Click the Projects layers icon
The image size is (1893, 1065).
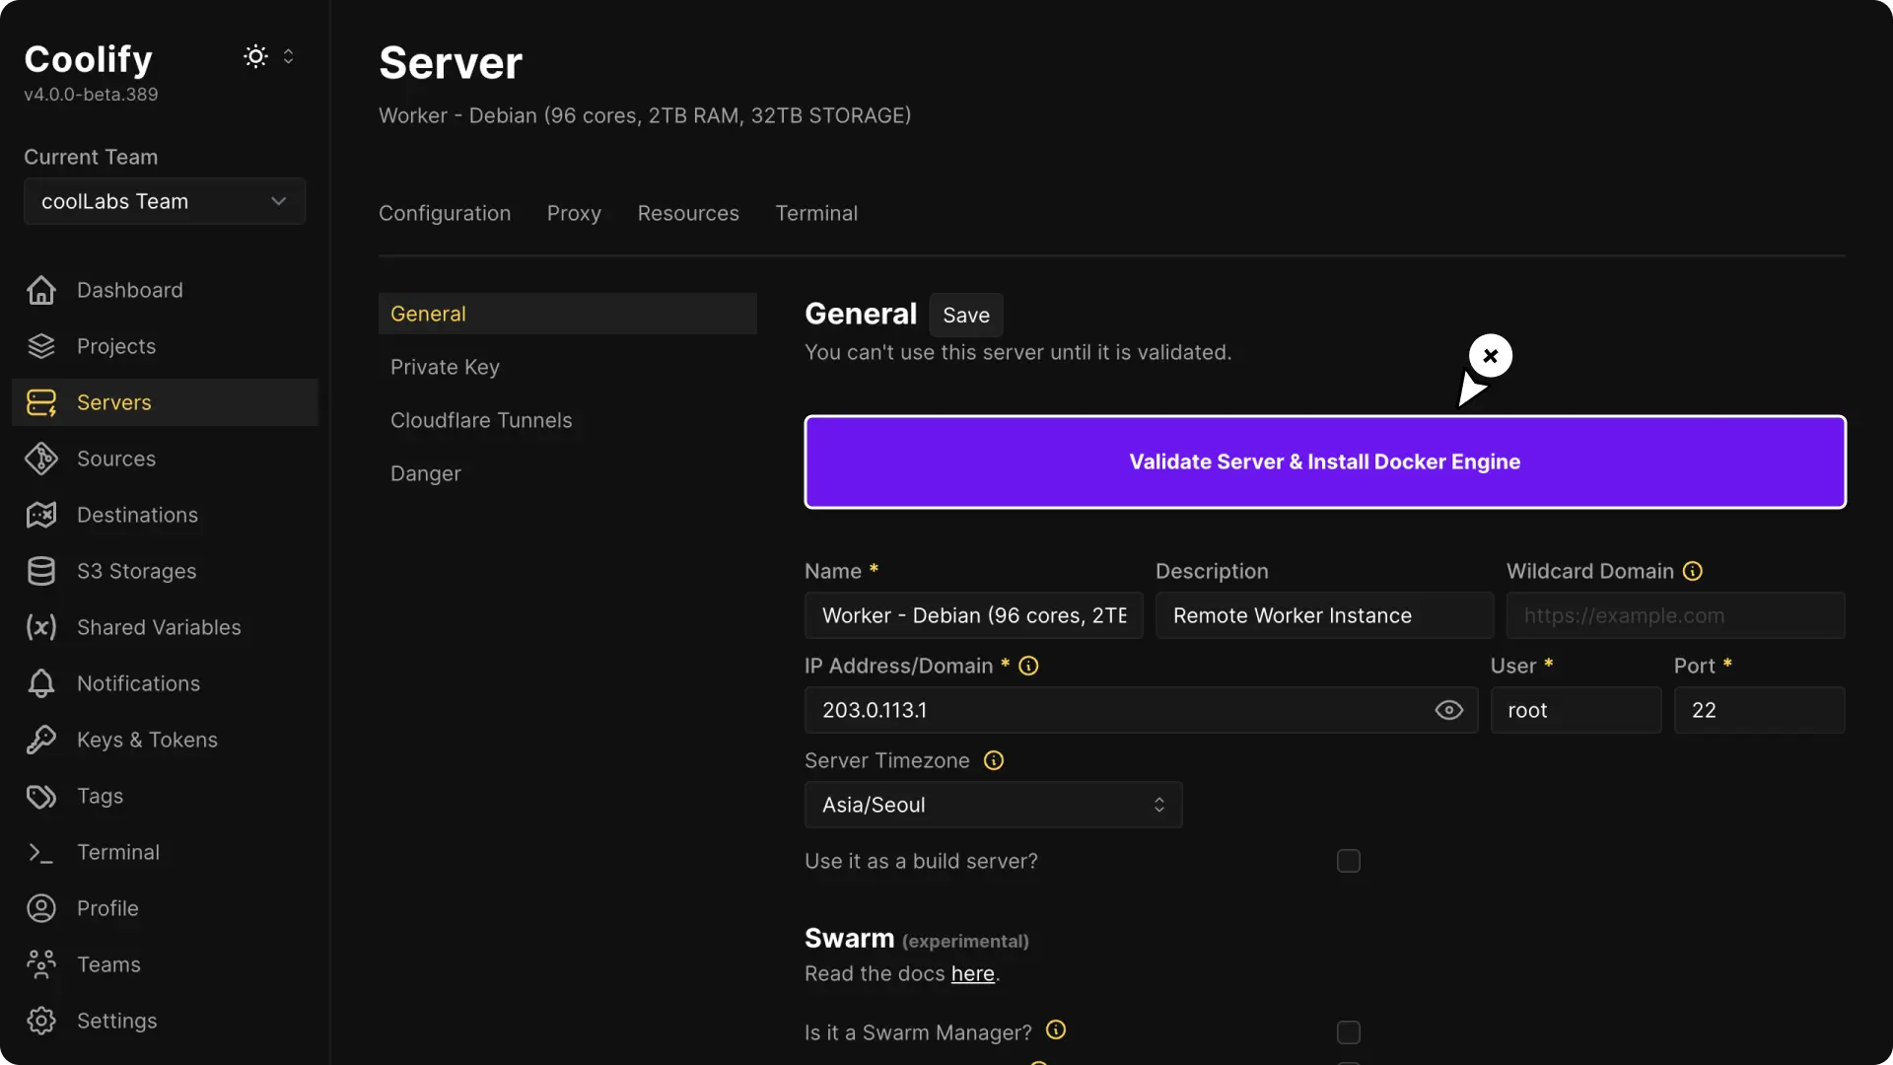tap(41, 346)
